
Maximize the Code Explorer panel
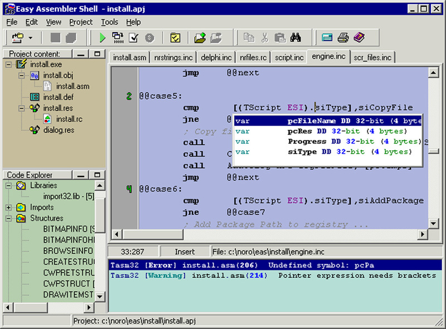coord(97,175)
